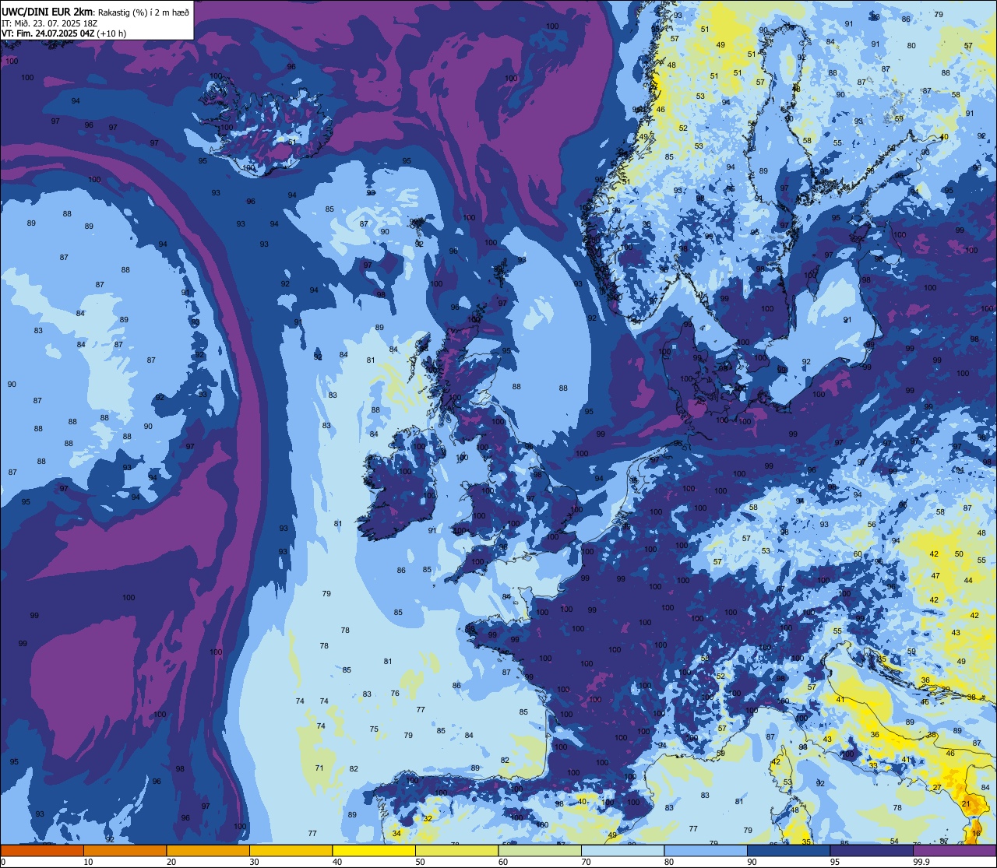The width and height of the screenshot is (997, 868).
Task: Select the 80–90% medium blue legend swatch
Action: click(x=706, y=850)
